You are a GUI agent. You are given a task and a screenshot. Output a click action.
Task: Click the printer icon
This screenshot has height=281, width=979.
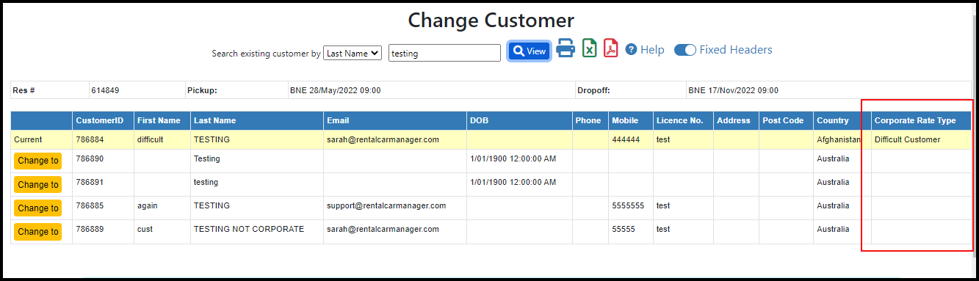pyautogui.click(x=565, y=49)
